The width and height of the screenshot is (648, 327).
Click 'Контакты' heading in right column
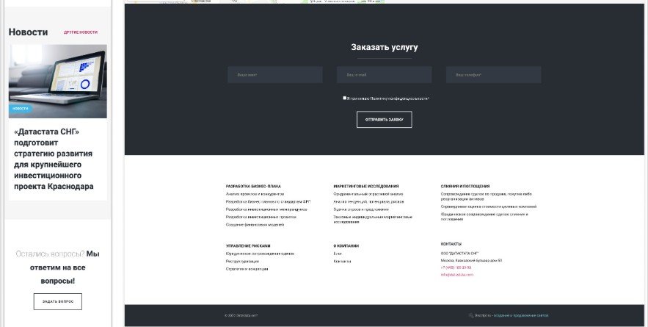[451, 244]
